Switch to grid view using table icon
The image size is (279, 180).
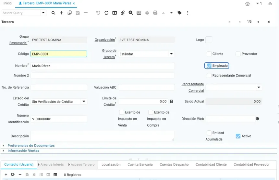pos(115,13)
